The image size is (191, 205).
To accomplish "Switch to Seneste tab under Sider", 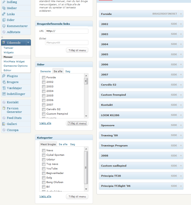I will pyautogui.click(x=45, y=71).
